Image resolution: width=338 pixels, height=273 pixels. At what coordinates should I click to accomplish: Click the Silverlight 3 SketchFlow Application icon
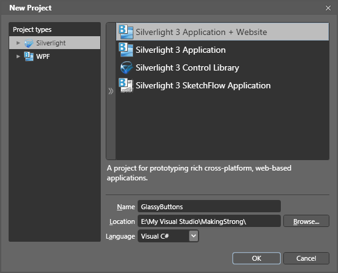(126, 85)
